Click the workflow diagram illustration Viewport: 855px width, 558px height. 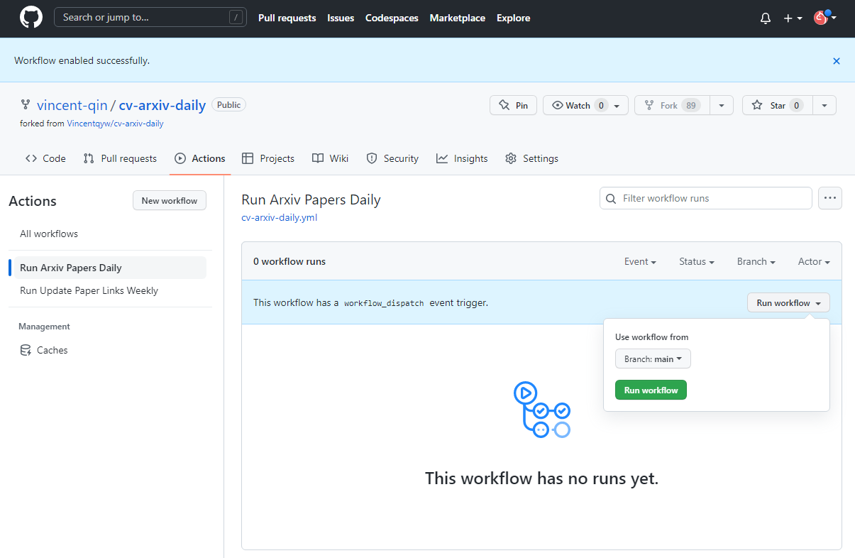click(x=541, y=410)
